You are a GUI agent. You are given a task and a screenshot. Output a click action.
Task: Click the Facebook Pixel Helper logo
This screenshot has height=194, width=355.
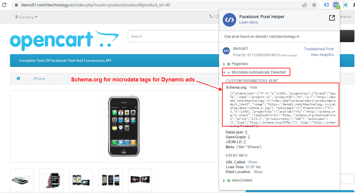click(x=229, y=20)
